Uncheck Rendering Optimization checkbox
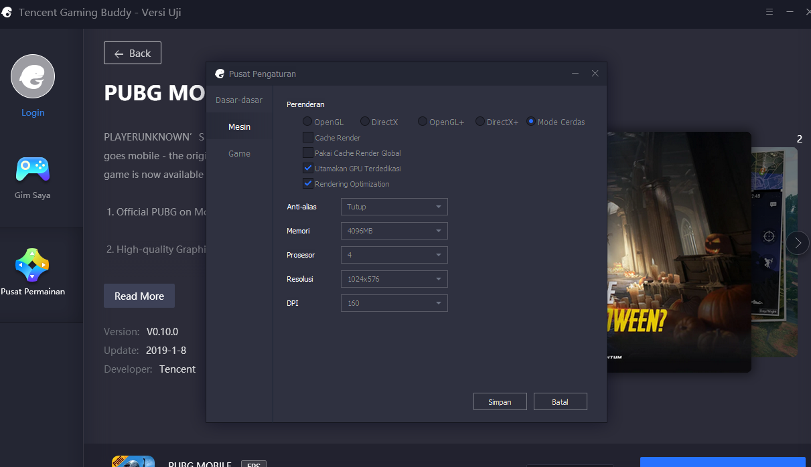Image resolution: width=811 pixels, height=467 pixels. click(x=308, y=183)
